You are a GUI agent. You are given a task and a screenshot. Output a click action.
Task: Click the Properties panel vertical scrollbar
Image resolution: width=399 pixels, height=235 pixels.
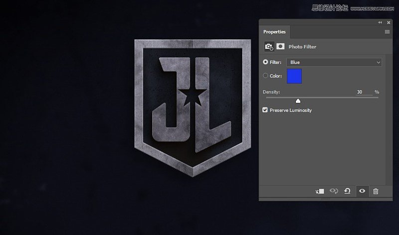389,119
